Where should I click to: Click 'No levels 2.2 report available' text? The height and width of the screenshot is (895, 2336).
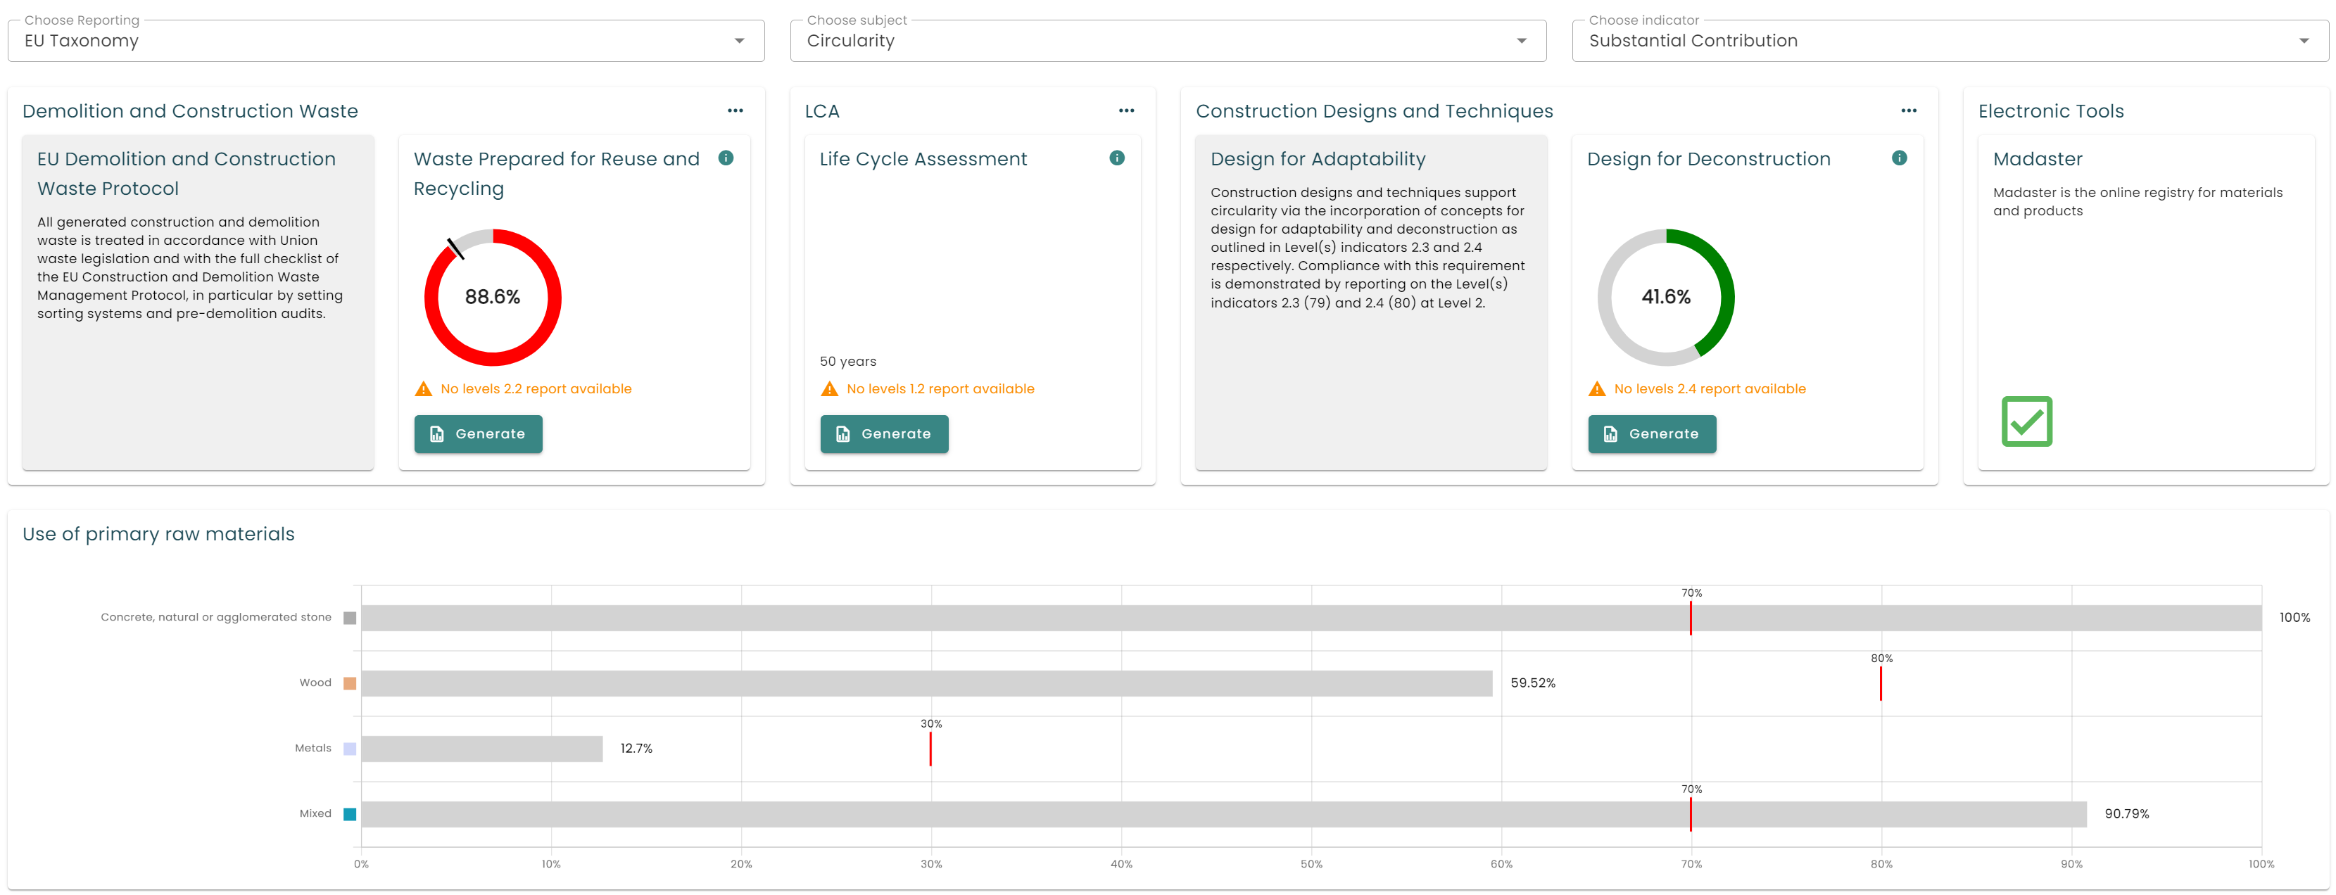pos(536,389)
